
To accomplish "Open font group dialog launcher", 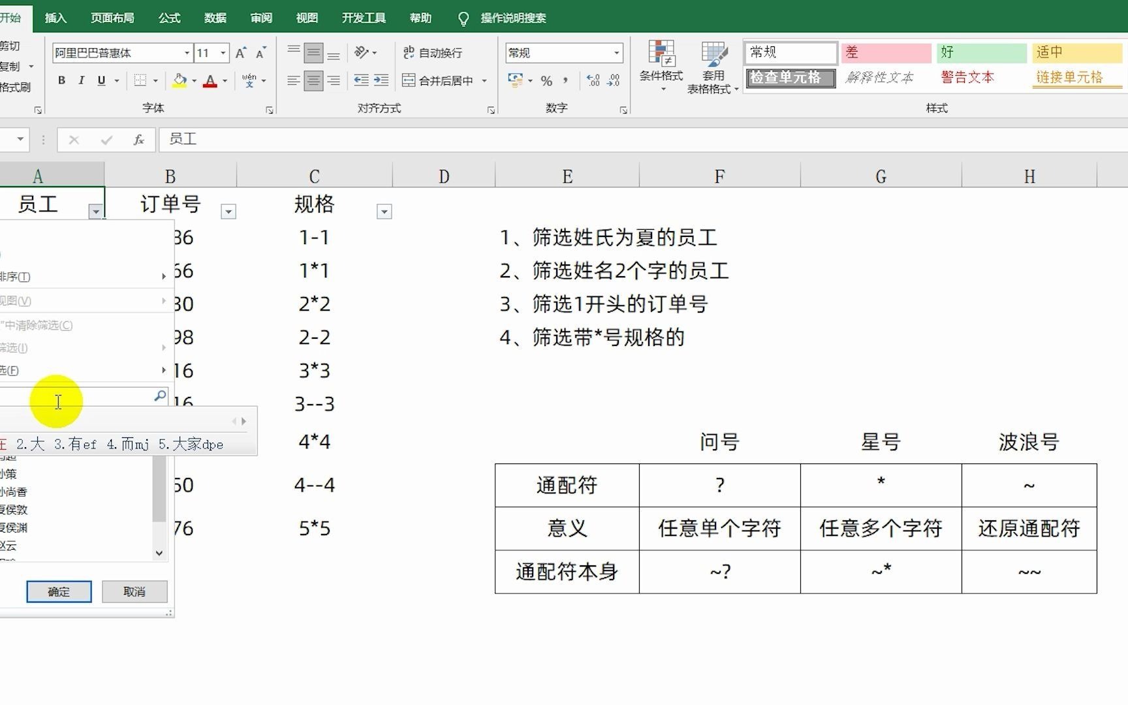I will [270, 110].
